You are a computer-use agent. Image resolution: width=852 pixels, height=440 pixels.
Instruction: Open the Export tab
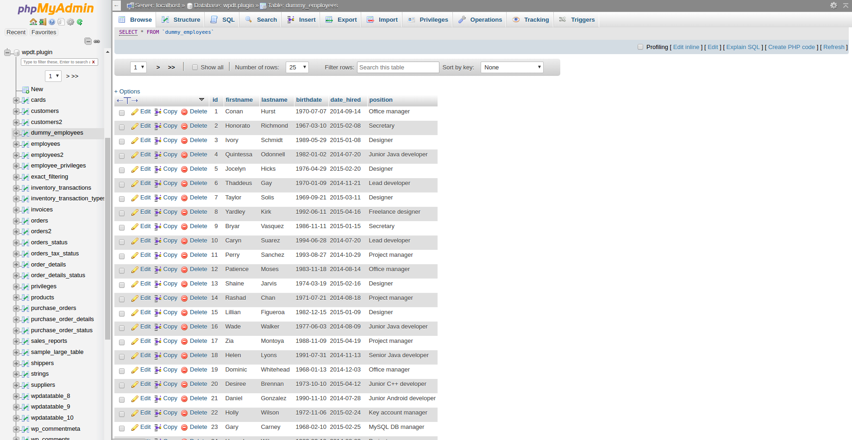click(346, 19)
